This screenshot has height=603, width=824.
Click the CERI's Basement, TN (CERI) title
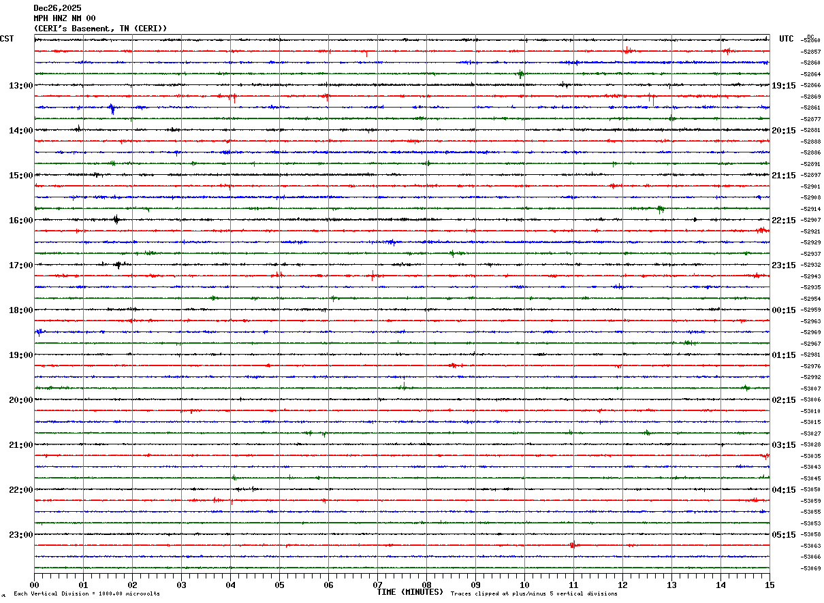(100, 28)
